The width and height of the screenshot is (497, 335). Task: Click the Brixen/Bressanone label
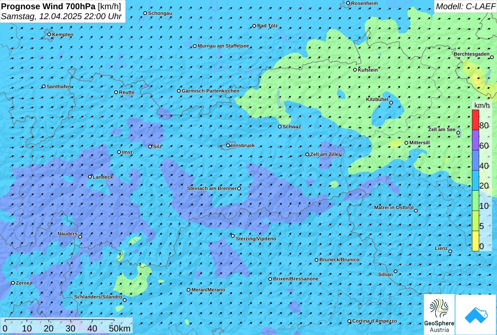coord(296,279)
